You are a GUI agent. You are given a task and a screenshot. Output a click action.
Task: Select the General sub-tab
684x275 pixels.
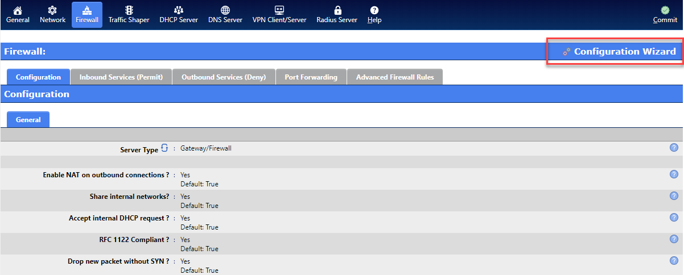point(28,119)
